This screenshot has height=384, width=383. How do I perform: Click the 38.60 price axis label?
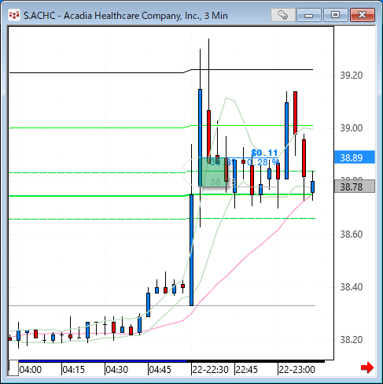352,234
